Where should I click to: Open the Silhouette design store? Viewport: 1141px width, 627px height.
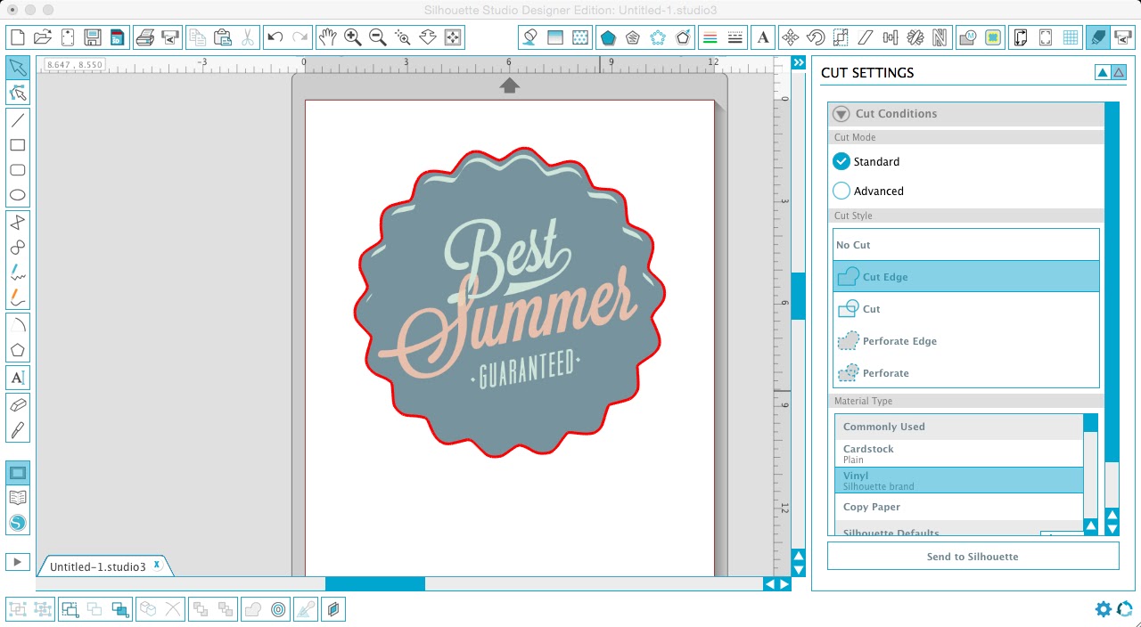click(x=18, y=523)
